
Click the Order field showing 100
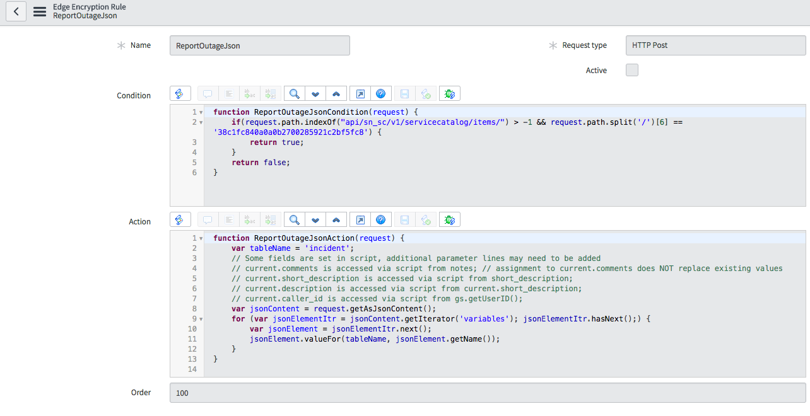coord(488,393)
